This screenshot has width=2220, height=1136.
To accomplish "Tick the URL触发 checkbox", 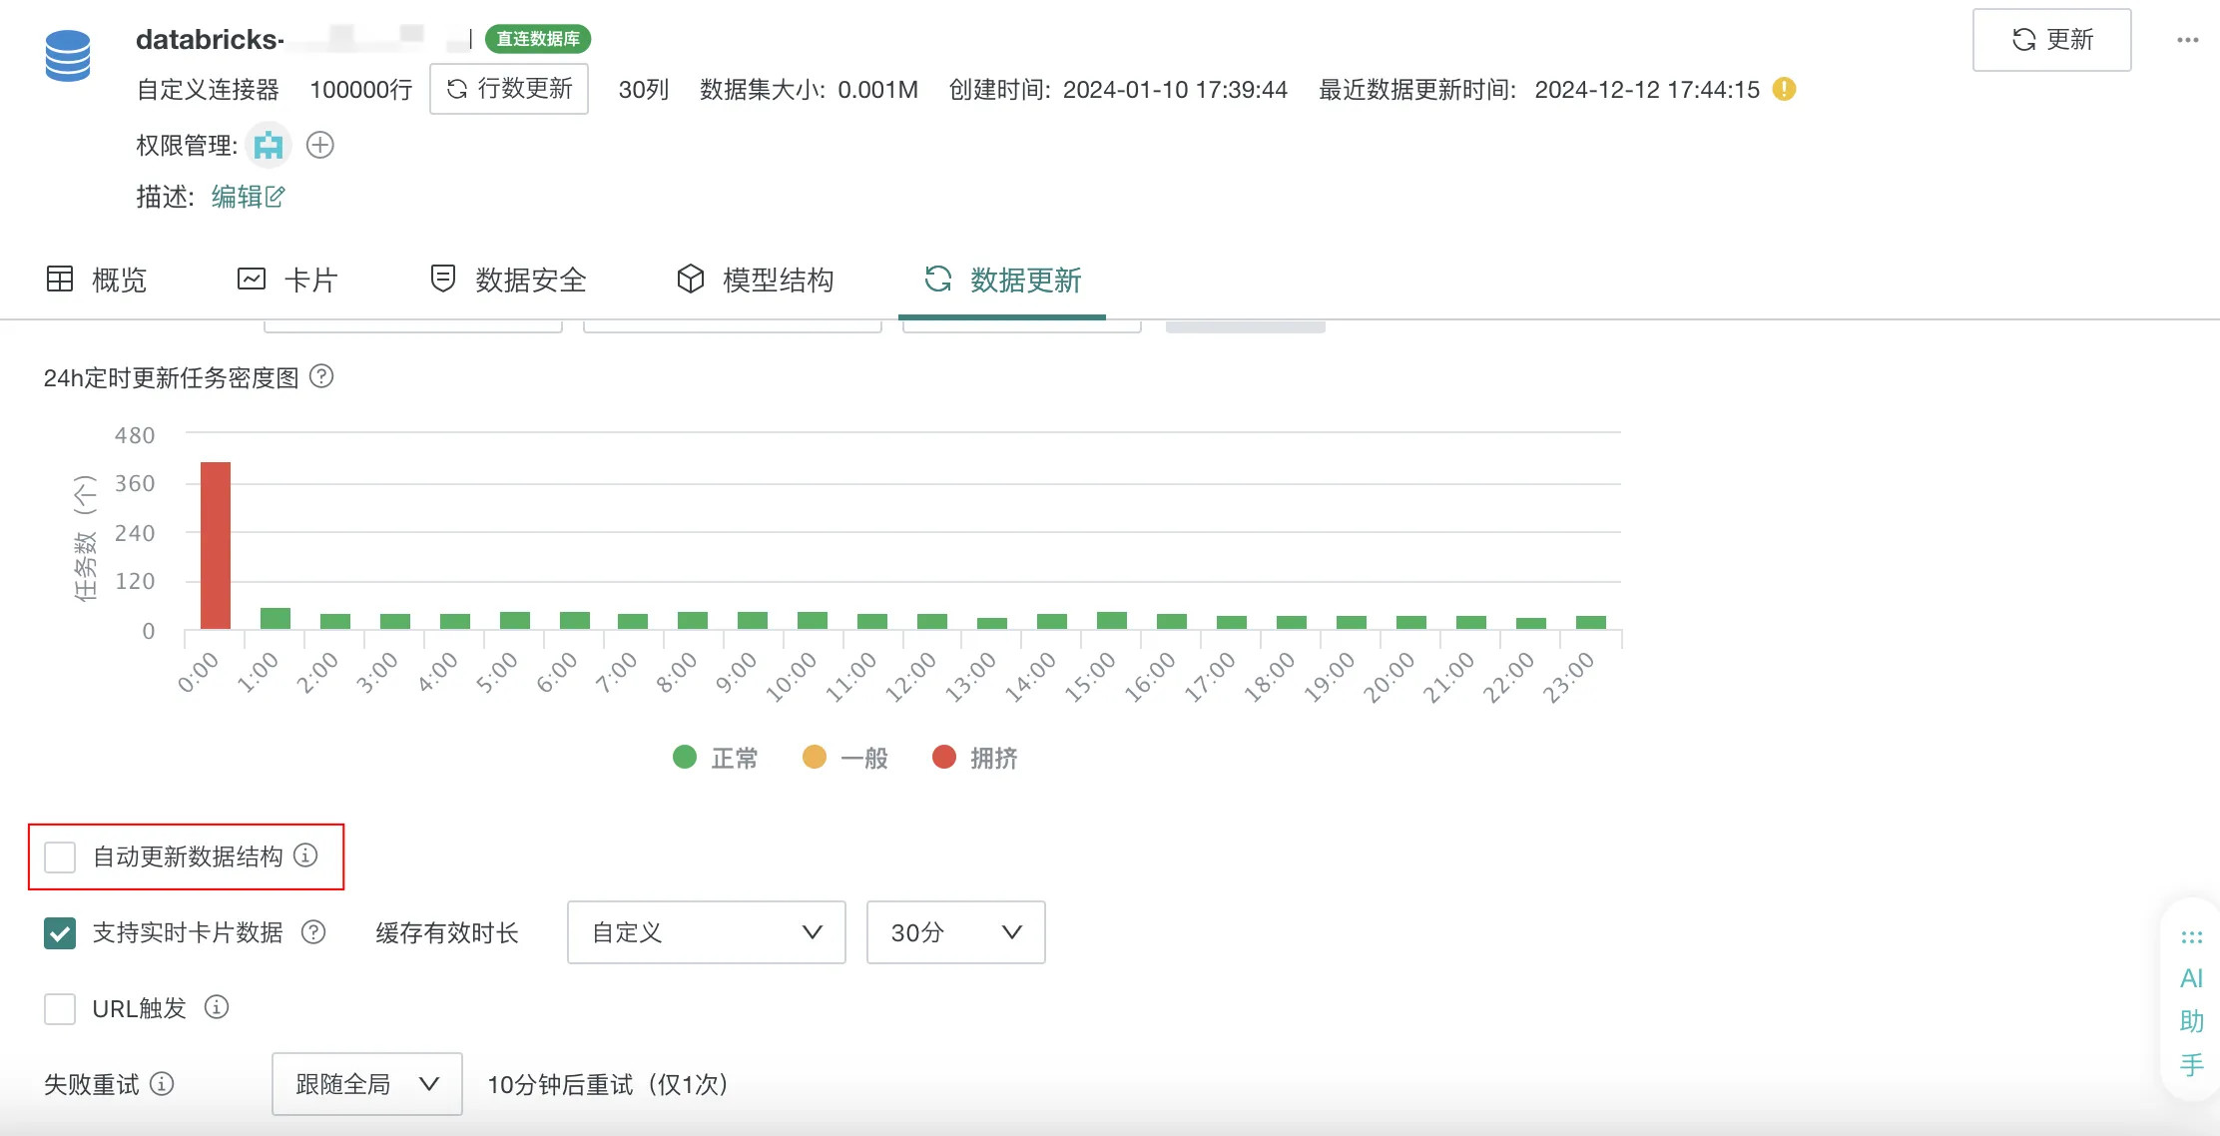I will tap(60, 1008).
